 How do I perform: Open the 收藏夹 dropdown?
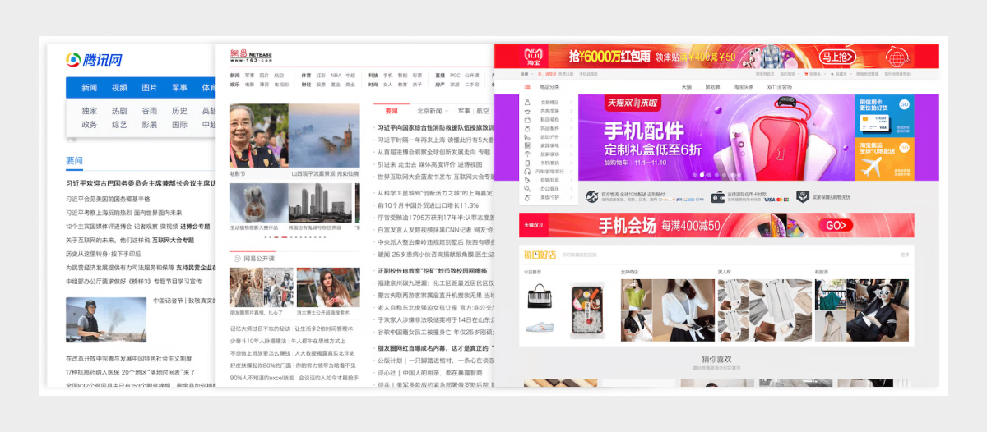[843, 74]
